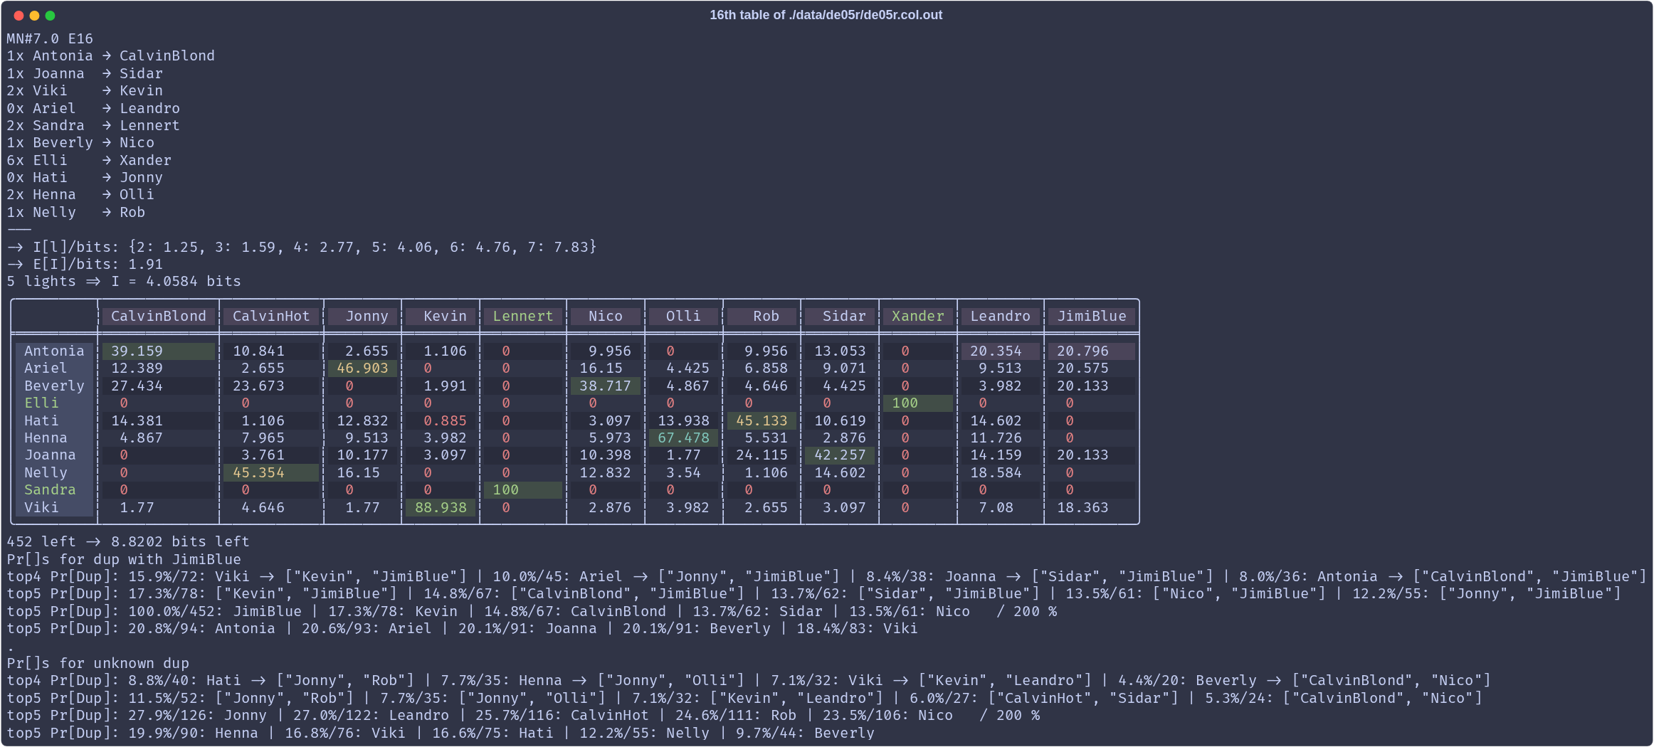This screenshot has height=747, width=1654.
Task: Click the green Lennert column header
Action: click(x=522, y=317)
